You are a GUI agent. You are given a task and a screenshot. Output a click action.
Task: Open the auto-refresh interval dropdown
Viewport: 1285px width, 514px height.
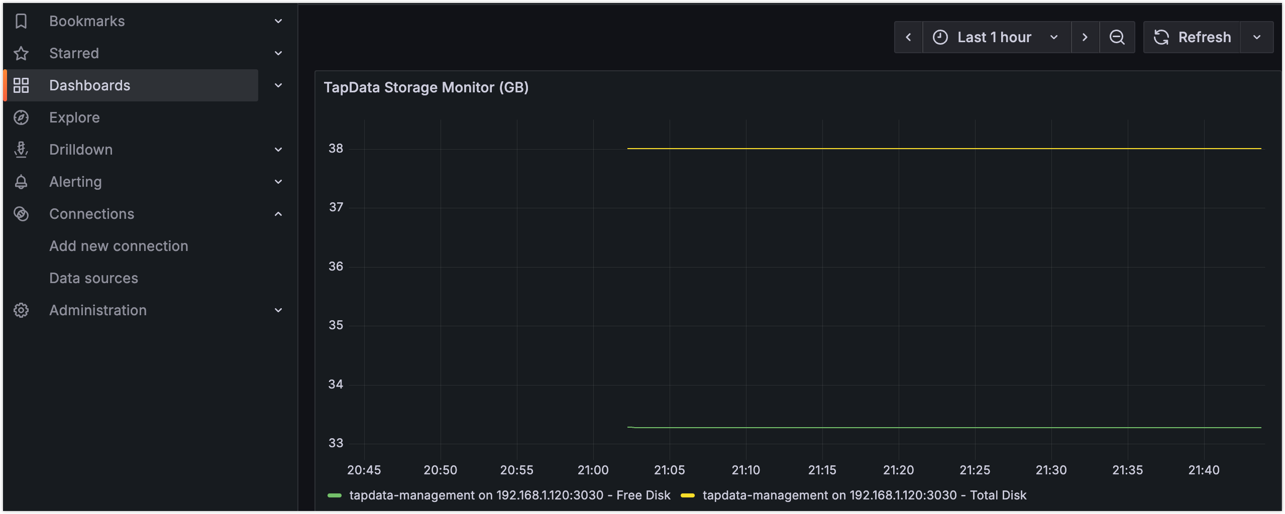click(x=1257, y=37)
